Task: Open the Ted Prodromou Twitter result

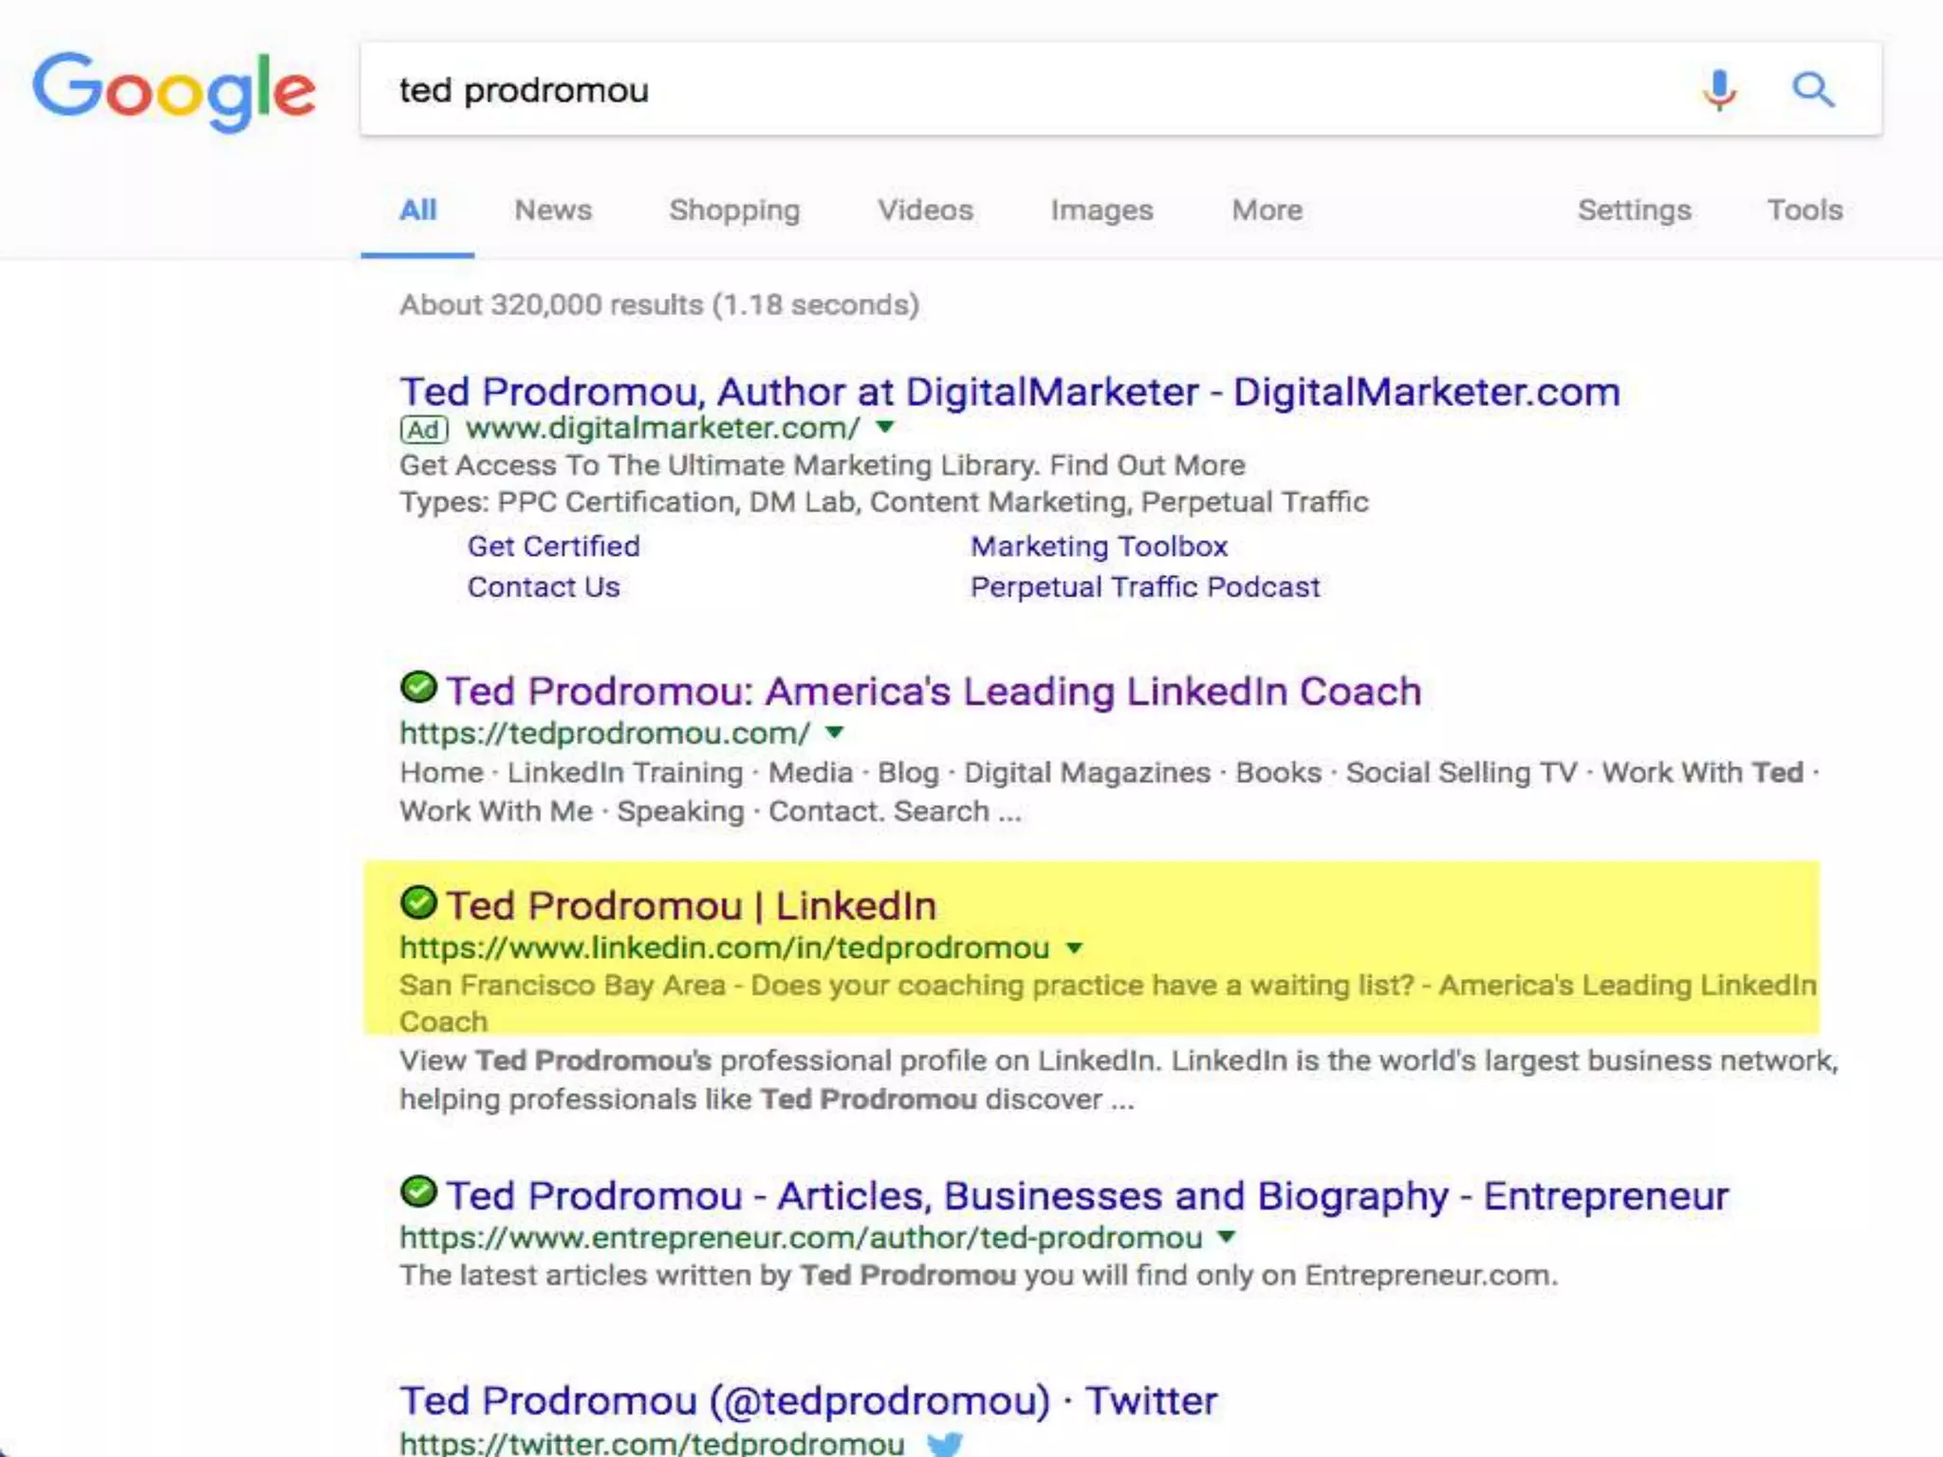Action: click(808, 1401)
